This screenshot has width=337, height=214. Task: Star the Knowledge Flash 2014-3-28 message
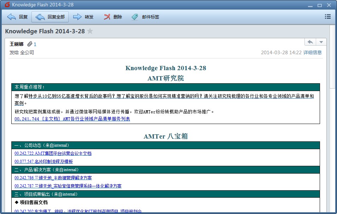(x=90, y=31)
